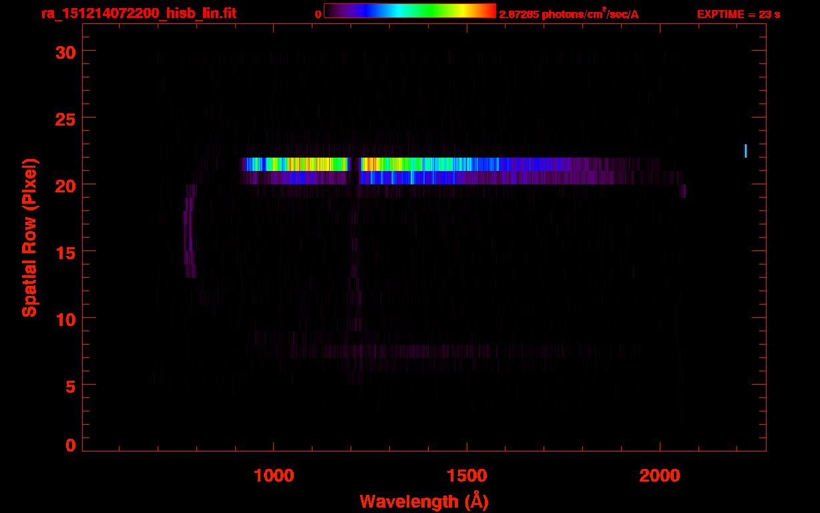Click the color bar minimum value 0
This screenshot has width=820, height=513.
[318, 14]
